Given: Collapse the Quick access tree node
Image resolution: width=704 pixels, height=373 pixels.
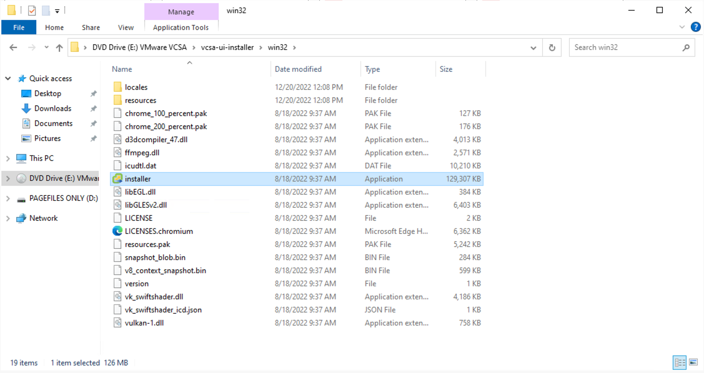Looking at the screenshot, I should pyautogui.click(x=8, y=79).
